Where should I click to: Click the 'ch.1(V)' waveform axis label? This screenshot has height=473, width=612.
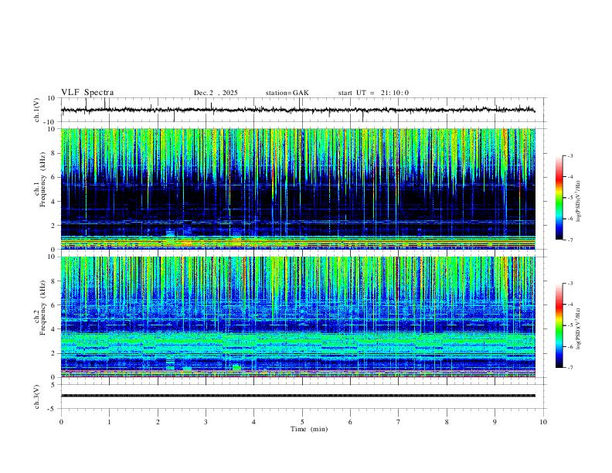37,110
